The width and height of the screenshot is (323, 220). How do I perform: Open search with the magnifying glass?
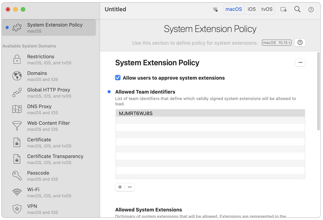click(297, 9)
